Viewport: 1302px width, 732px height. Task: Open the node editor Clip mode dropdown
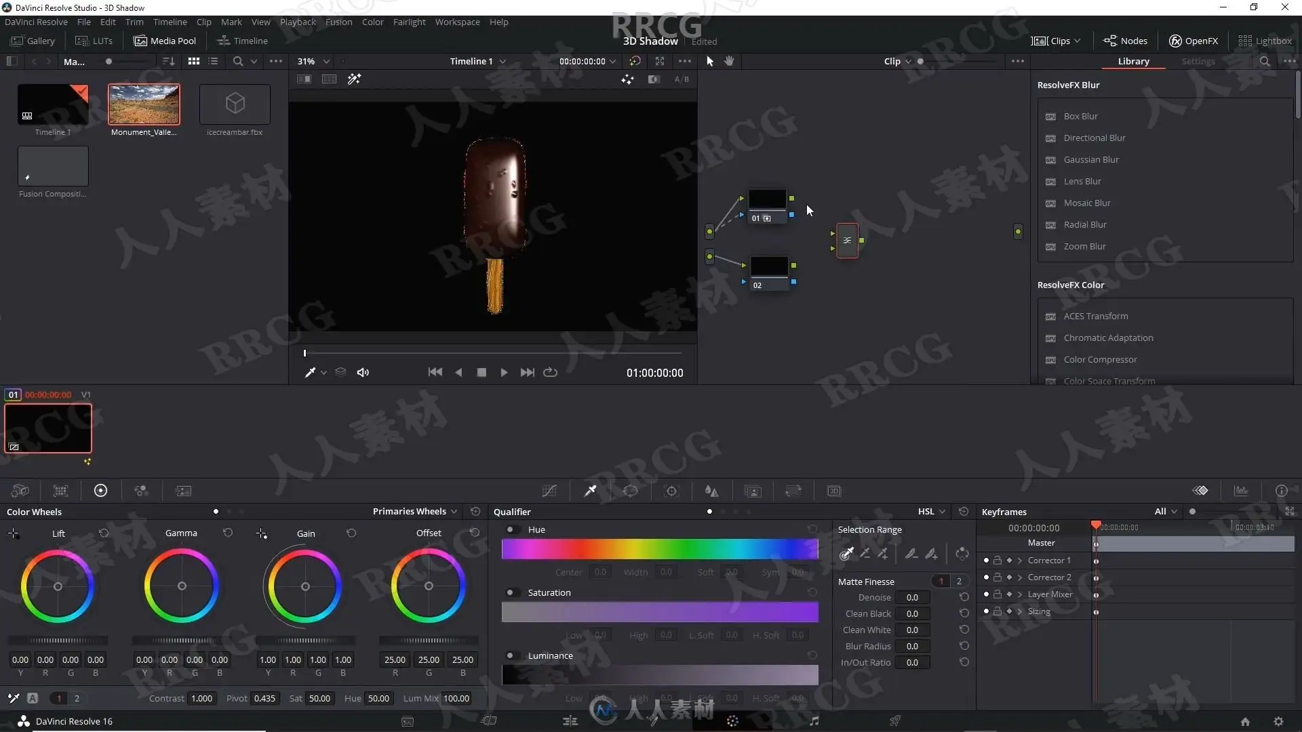coord(898,61)
